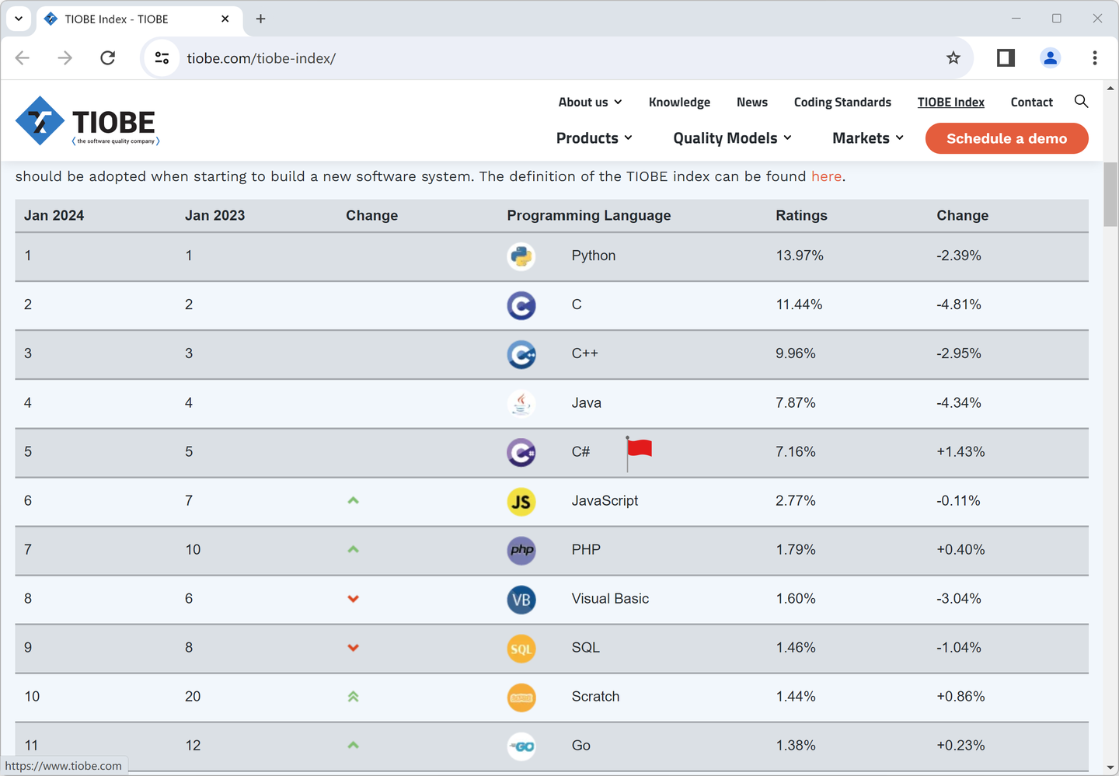The width and height of the screenshot is (1119, 776).
Task: Click the JavaScript language name
Action: coord(605,501)
